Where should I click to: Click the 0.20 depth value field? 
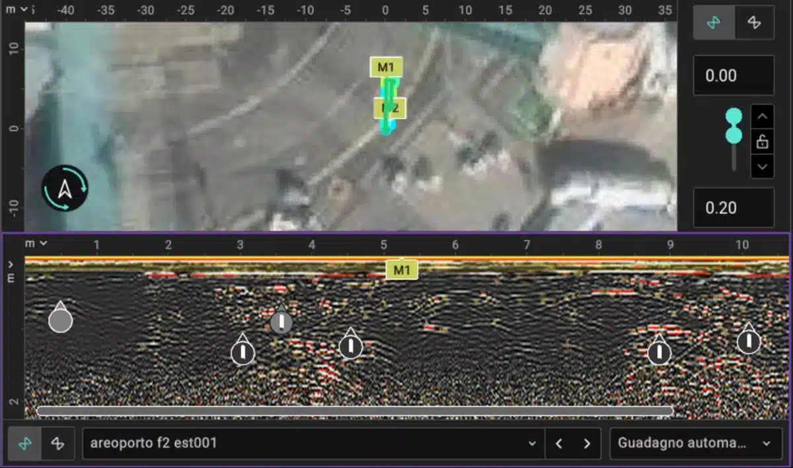pos(733,208)
